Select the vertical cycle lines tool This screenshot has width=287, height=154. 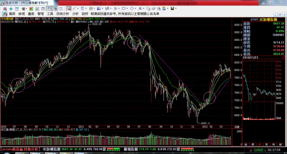(91, 8)
